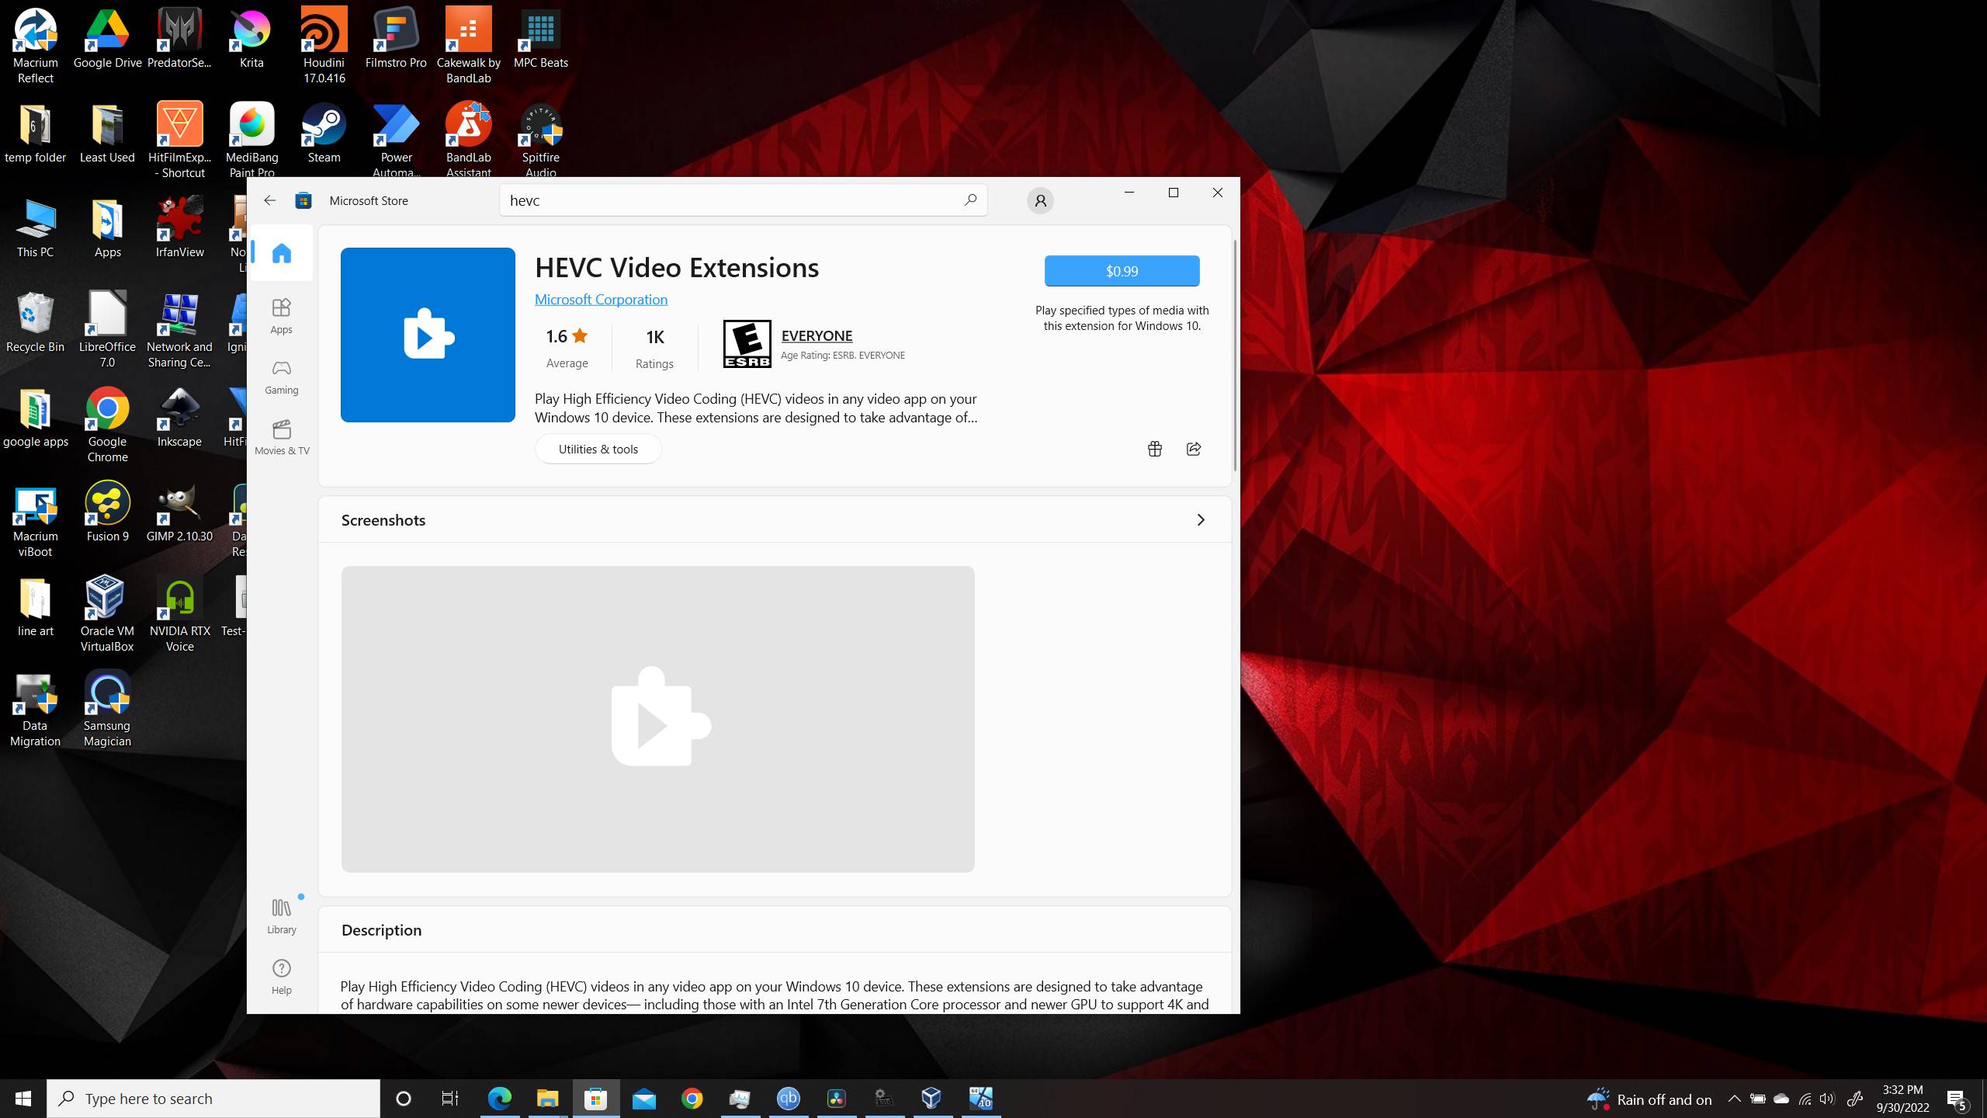Select the This PC desktop icon
Screen dimensions: 1987x1118
point(35,228)
